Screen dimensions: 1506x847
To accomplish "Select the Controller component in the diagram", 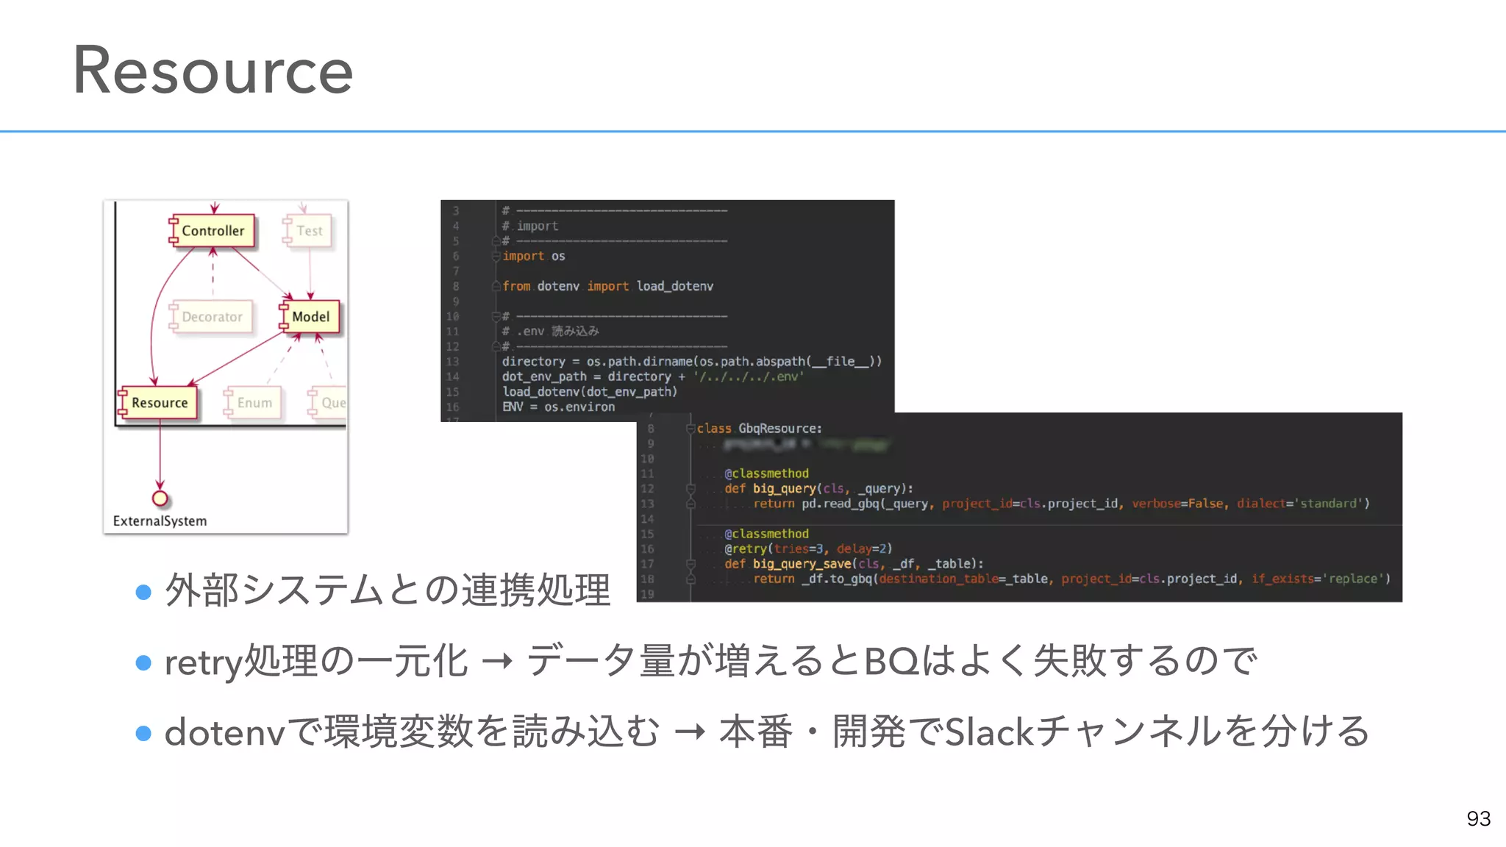I will point(213,231).
